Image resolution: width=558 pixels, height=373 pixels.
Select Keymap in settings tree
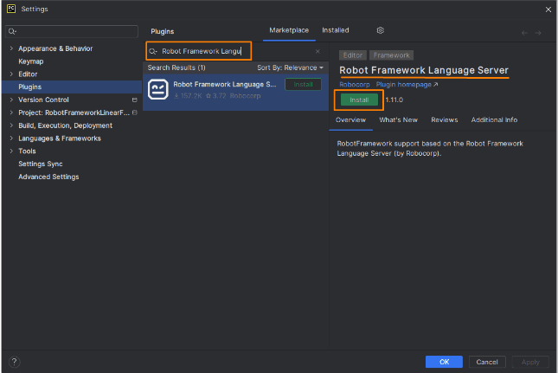coord(31,61)
